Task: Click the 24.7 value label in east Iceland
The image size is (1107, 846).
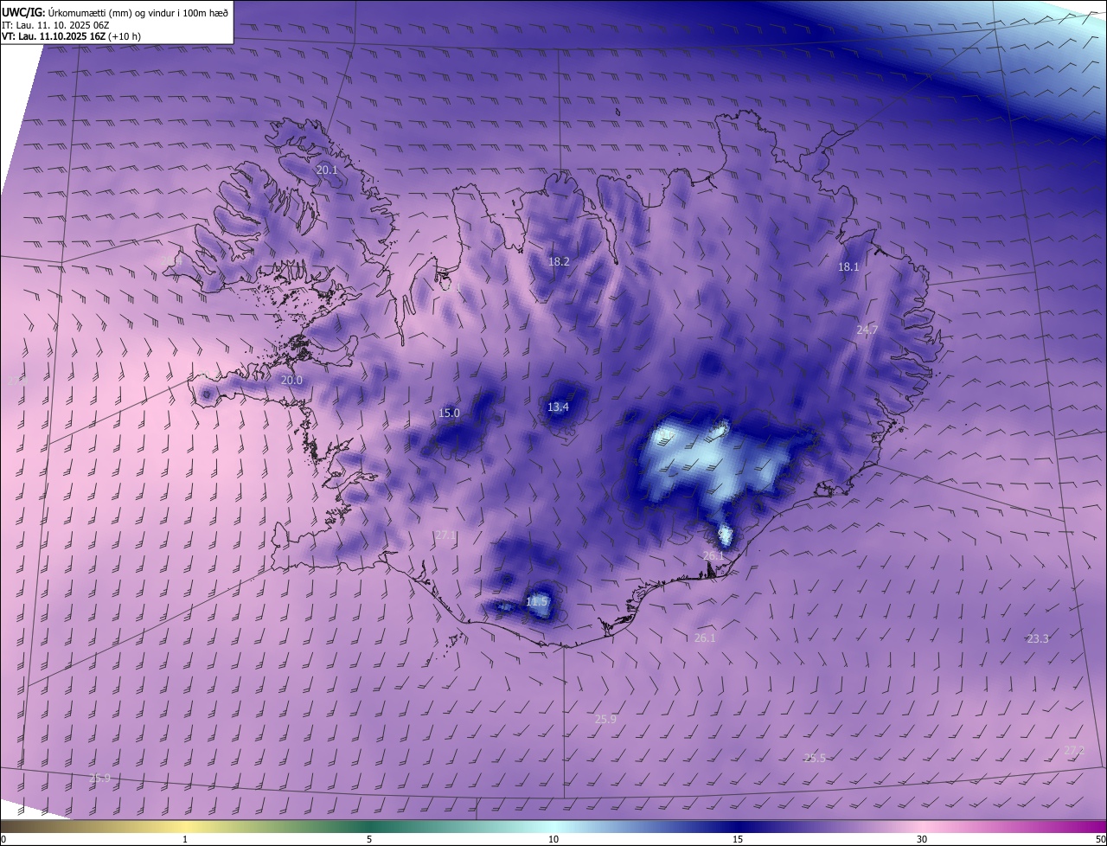Action: (x=867, y=330)
